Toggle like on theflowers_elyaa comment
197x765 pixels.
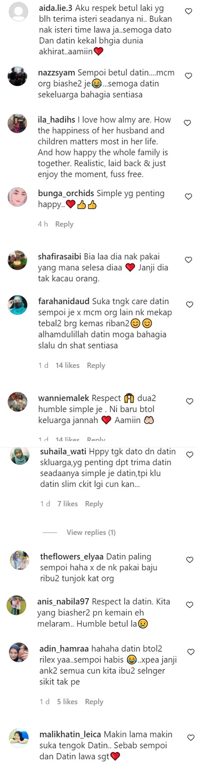(x=190, y=560)
